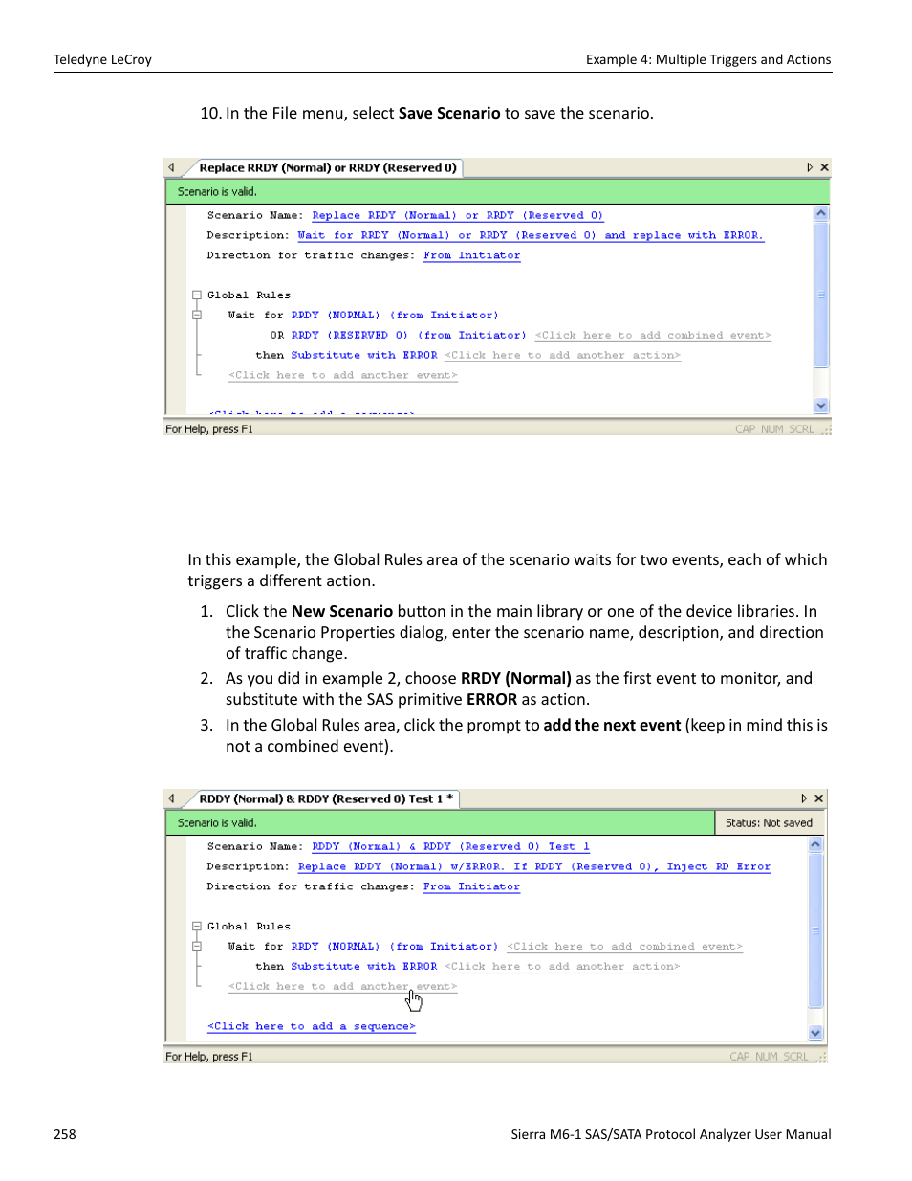This screenshot has height=1181, width=912.
Task: Click 'Status: Not saved' indicator
Action: (769, 822)
